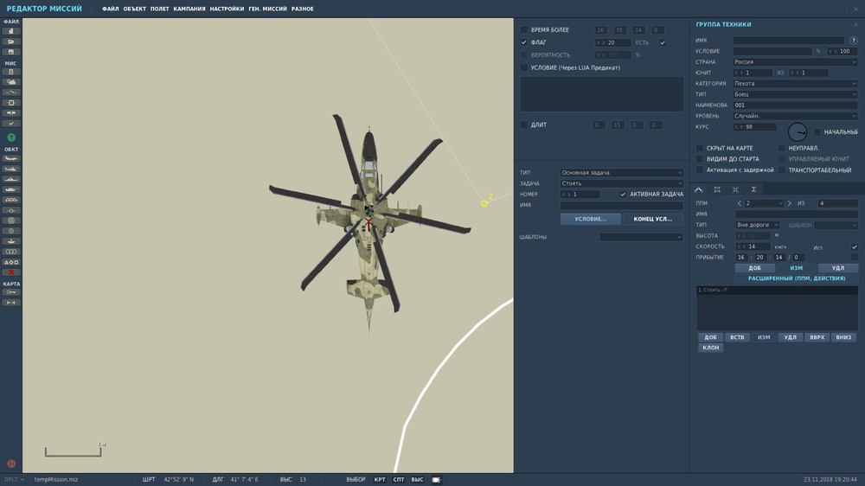Click the group ИМЯ input field
The width and height of the screenshot is (865, 486).
coord(788,41)
